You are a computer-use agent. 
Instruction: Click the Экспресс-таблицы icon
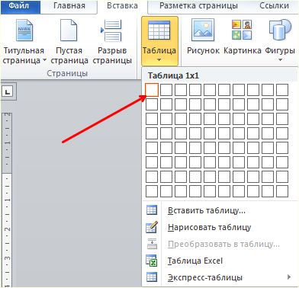tap(152, 277)
